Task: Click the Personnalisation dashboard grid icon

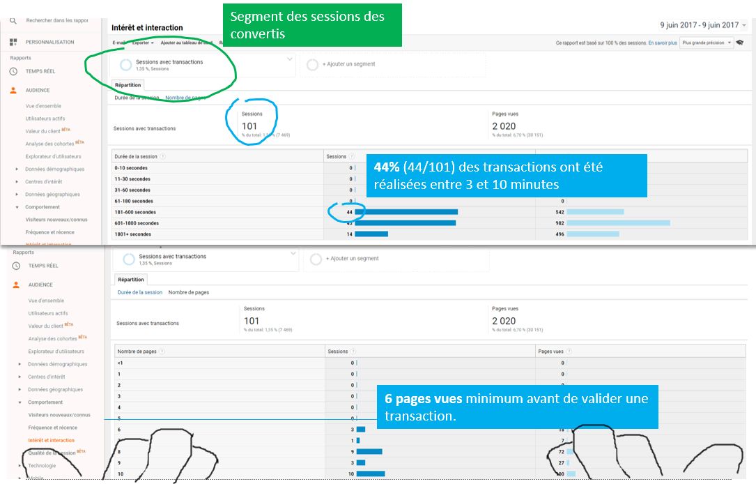Action: point(13,42)
